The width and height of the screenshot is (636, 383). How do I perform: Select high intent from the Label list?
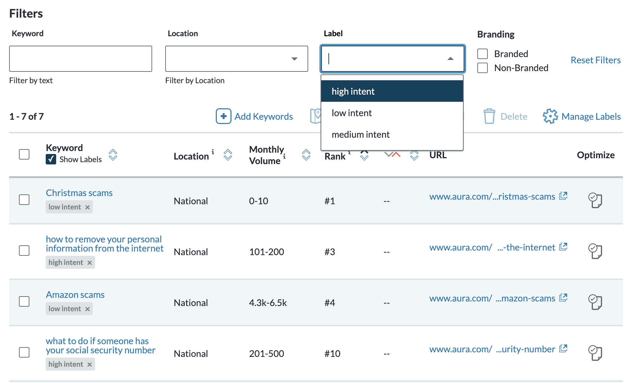pos(353,91)
